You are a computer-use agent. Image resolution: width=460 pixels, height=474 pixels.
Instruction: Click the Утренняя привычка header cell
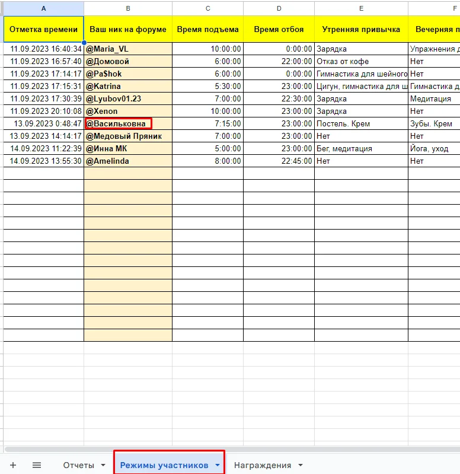[361, 29]
